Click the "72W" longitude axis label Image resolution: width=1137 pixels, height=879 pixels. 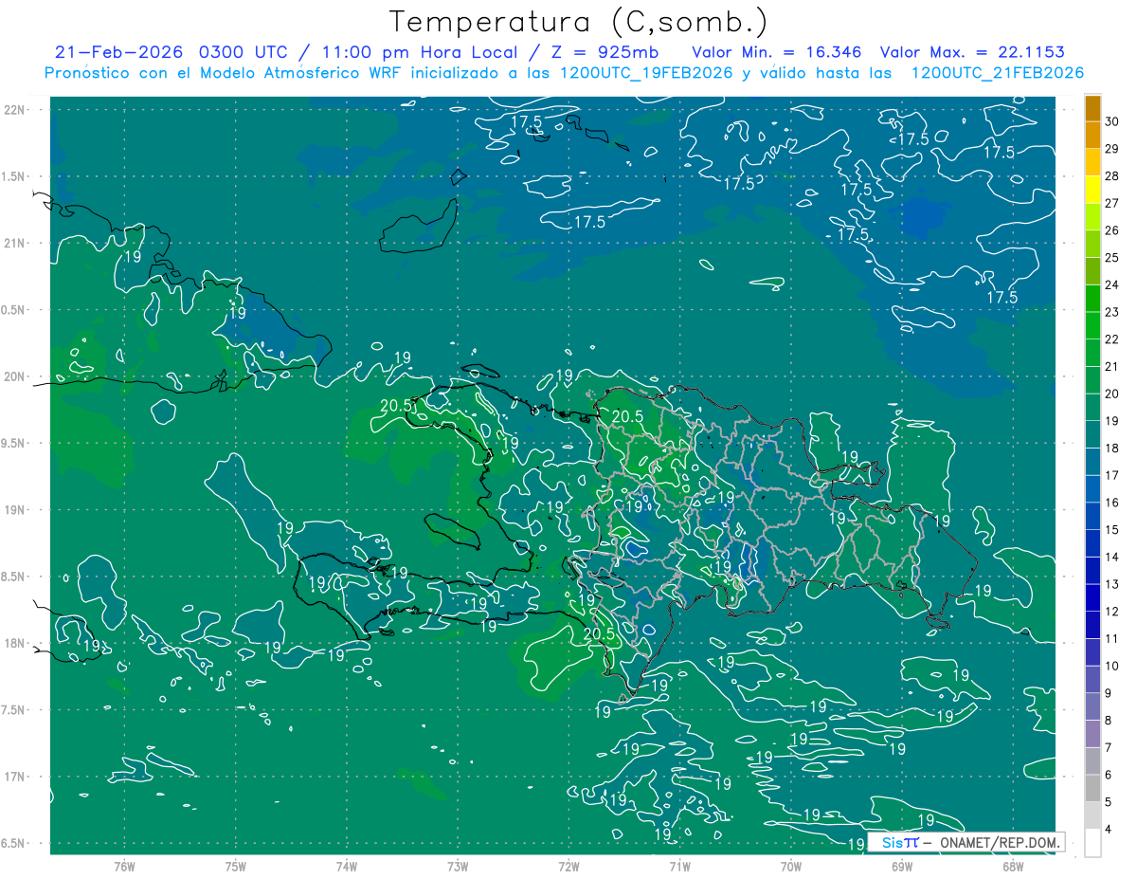[x=568, y=867]
